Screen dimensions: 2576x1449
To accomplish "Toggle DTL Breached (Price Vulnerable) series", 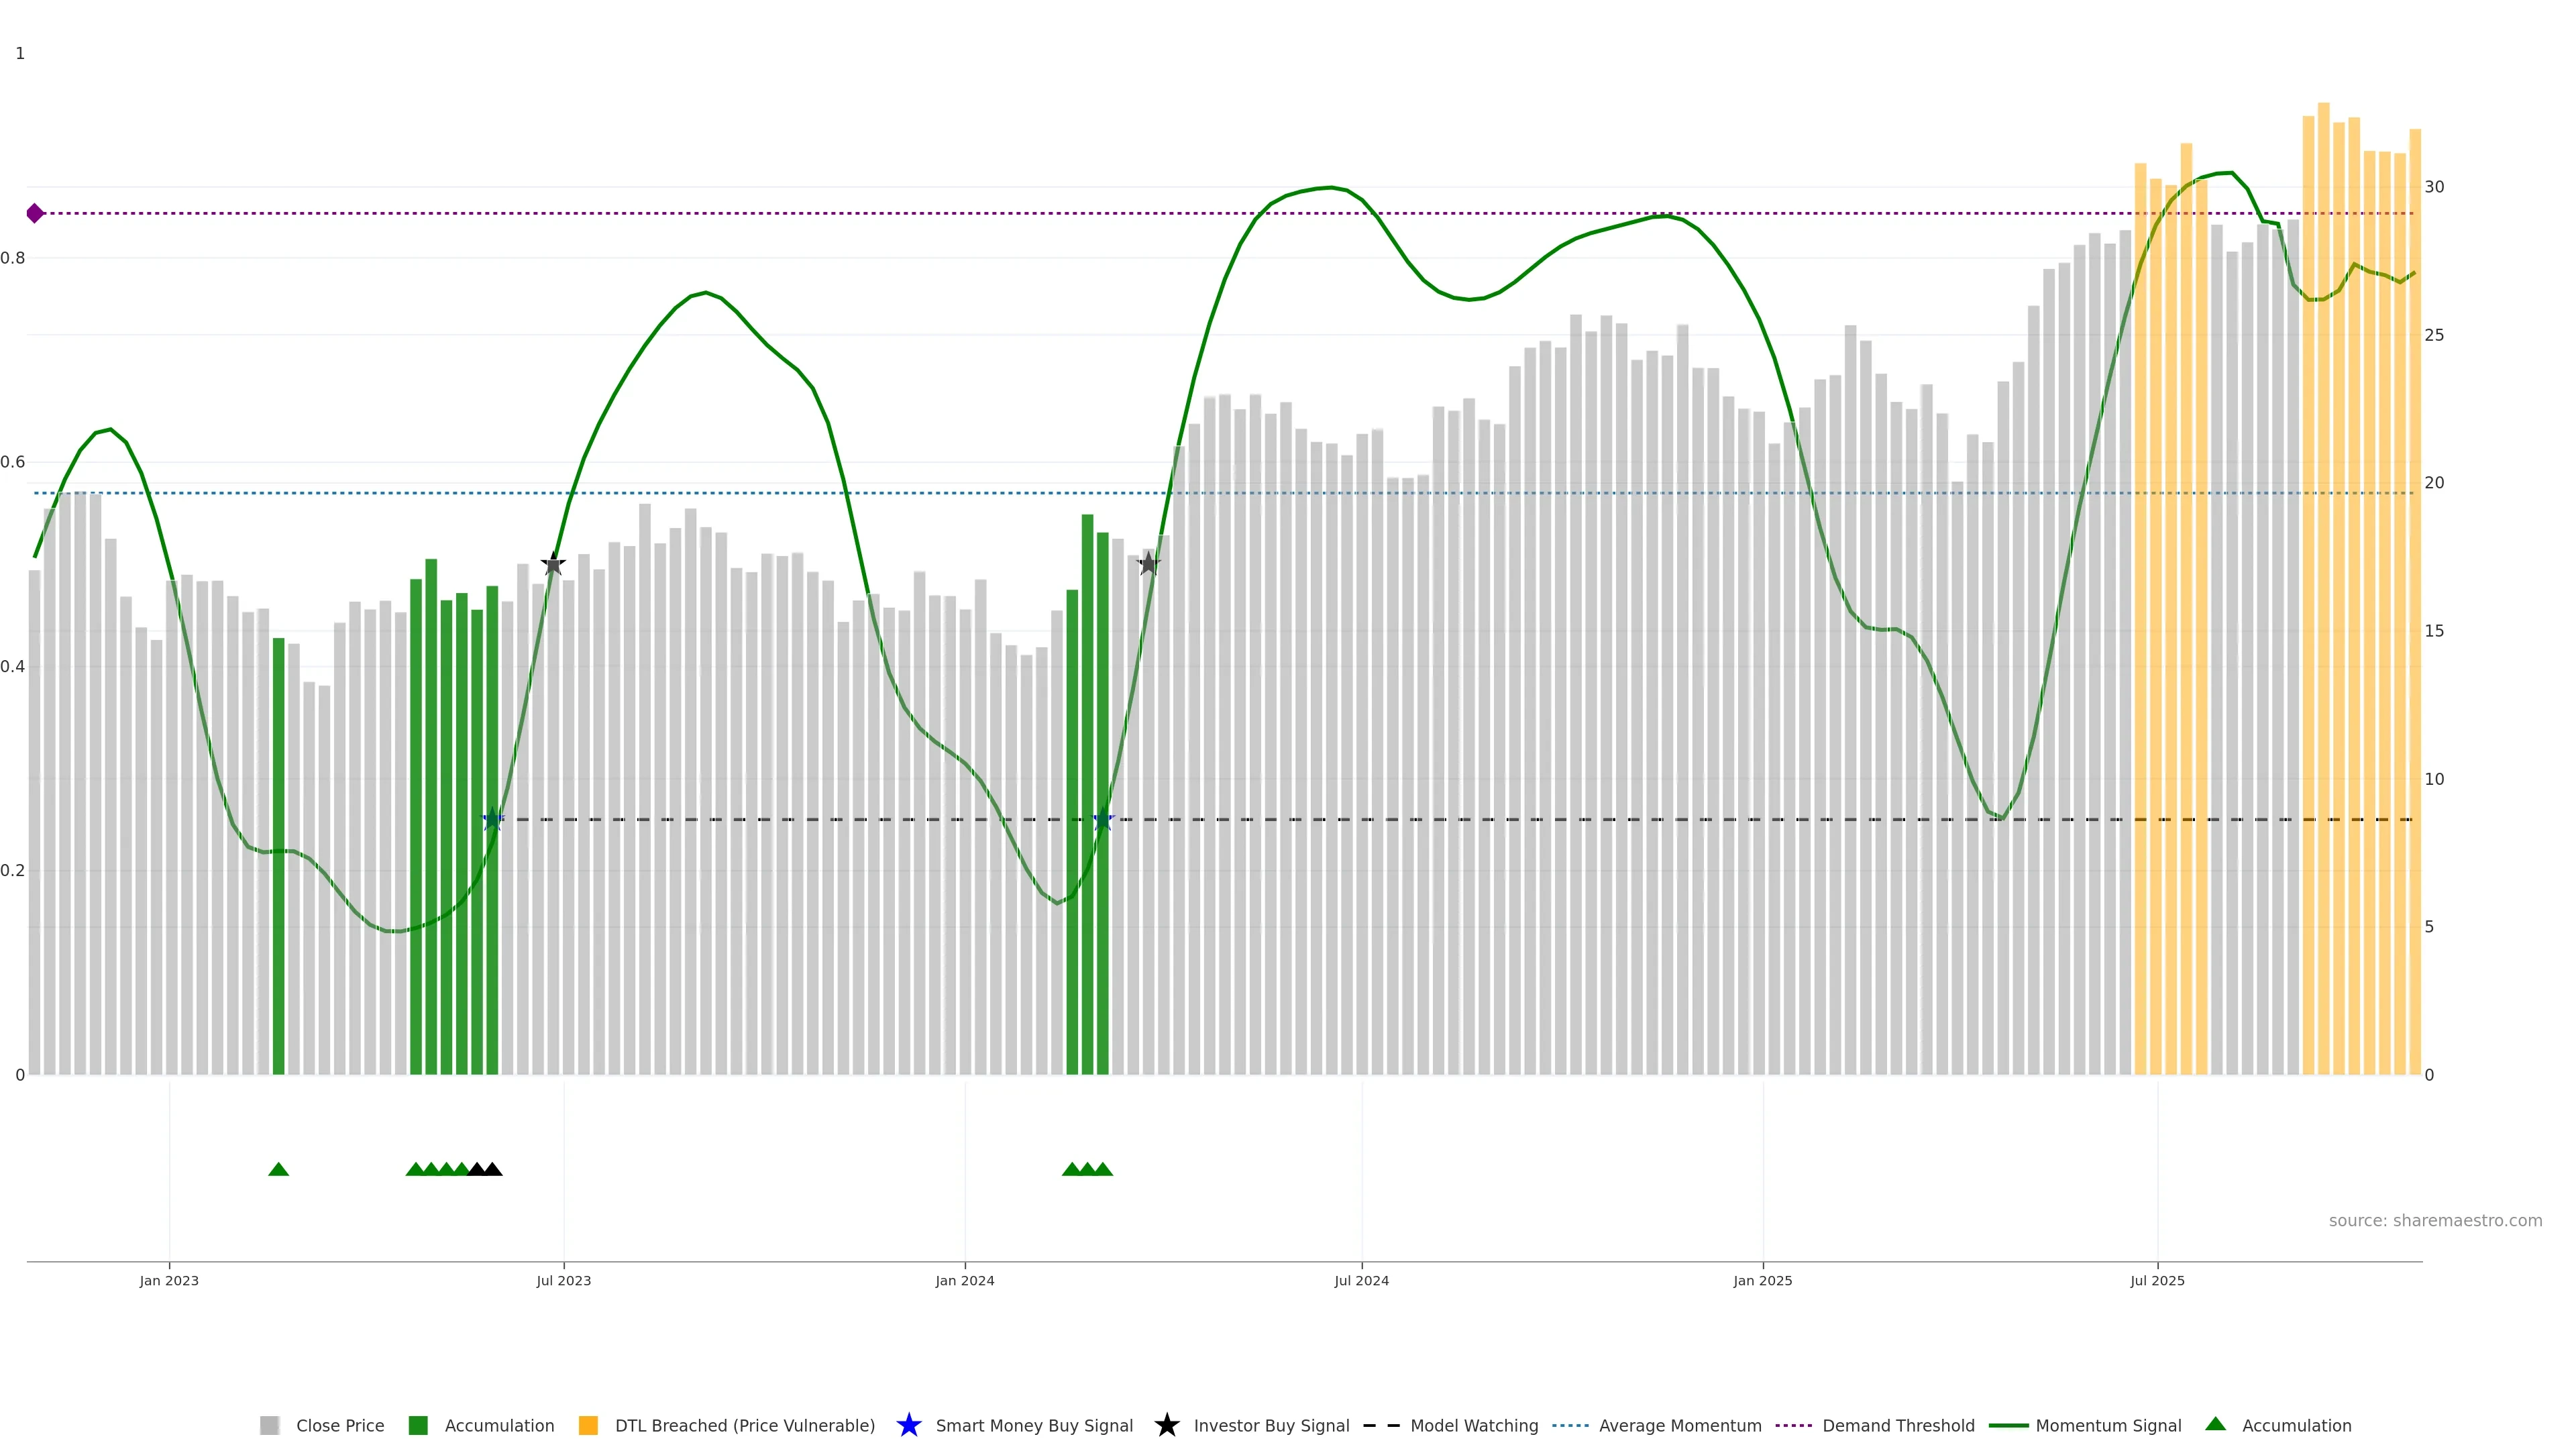I will click(744, 1425).
